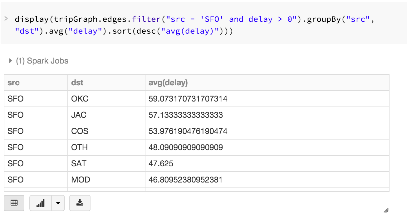Select the MOD destination cell
Viewport: 407px width, 218px height.
pyautogui.click(x=81, y=180)
